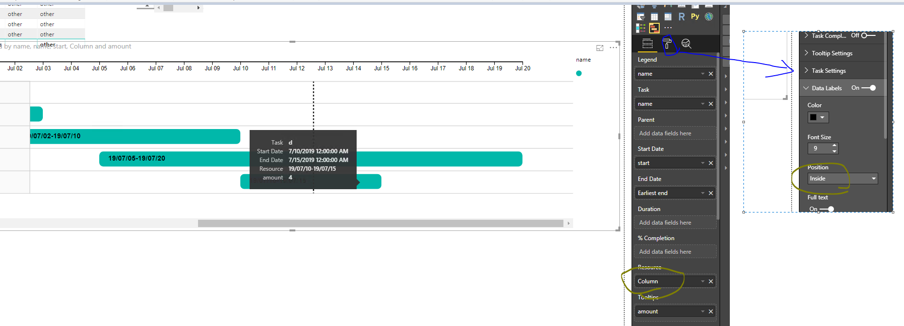Remove Earliest end field from End Date
Viewport: 904px width, 326px height.
coord(711,193)
